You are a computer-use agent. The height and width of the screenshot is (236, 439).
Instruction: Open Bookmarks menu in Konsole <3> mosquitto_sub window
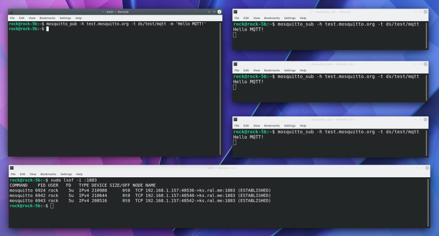coord(272,126)
